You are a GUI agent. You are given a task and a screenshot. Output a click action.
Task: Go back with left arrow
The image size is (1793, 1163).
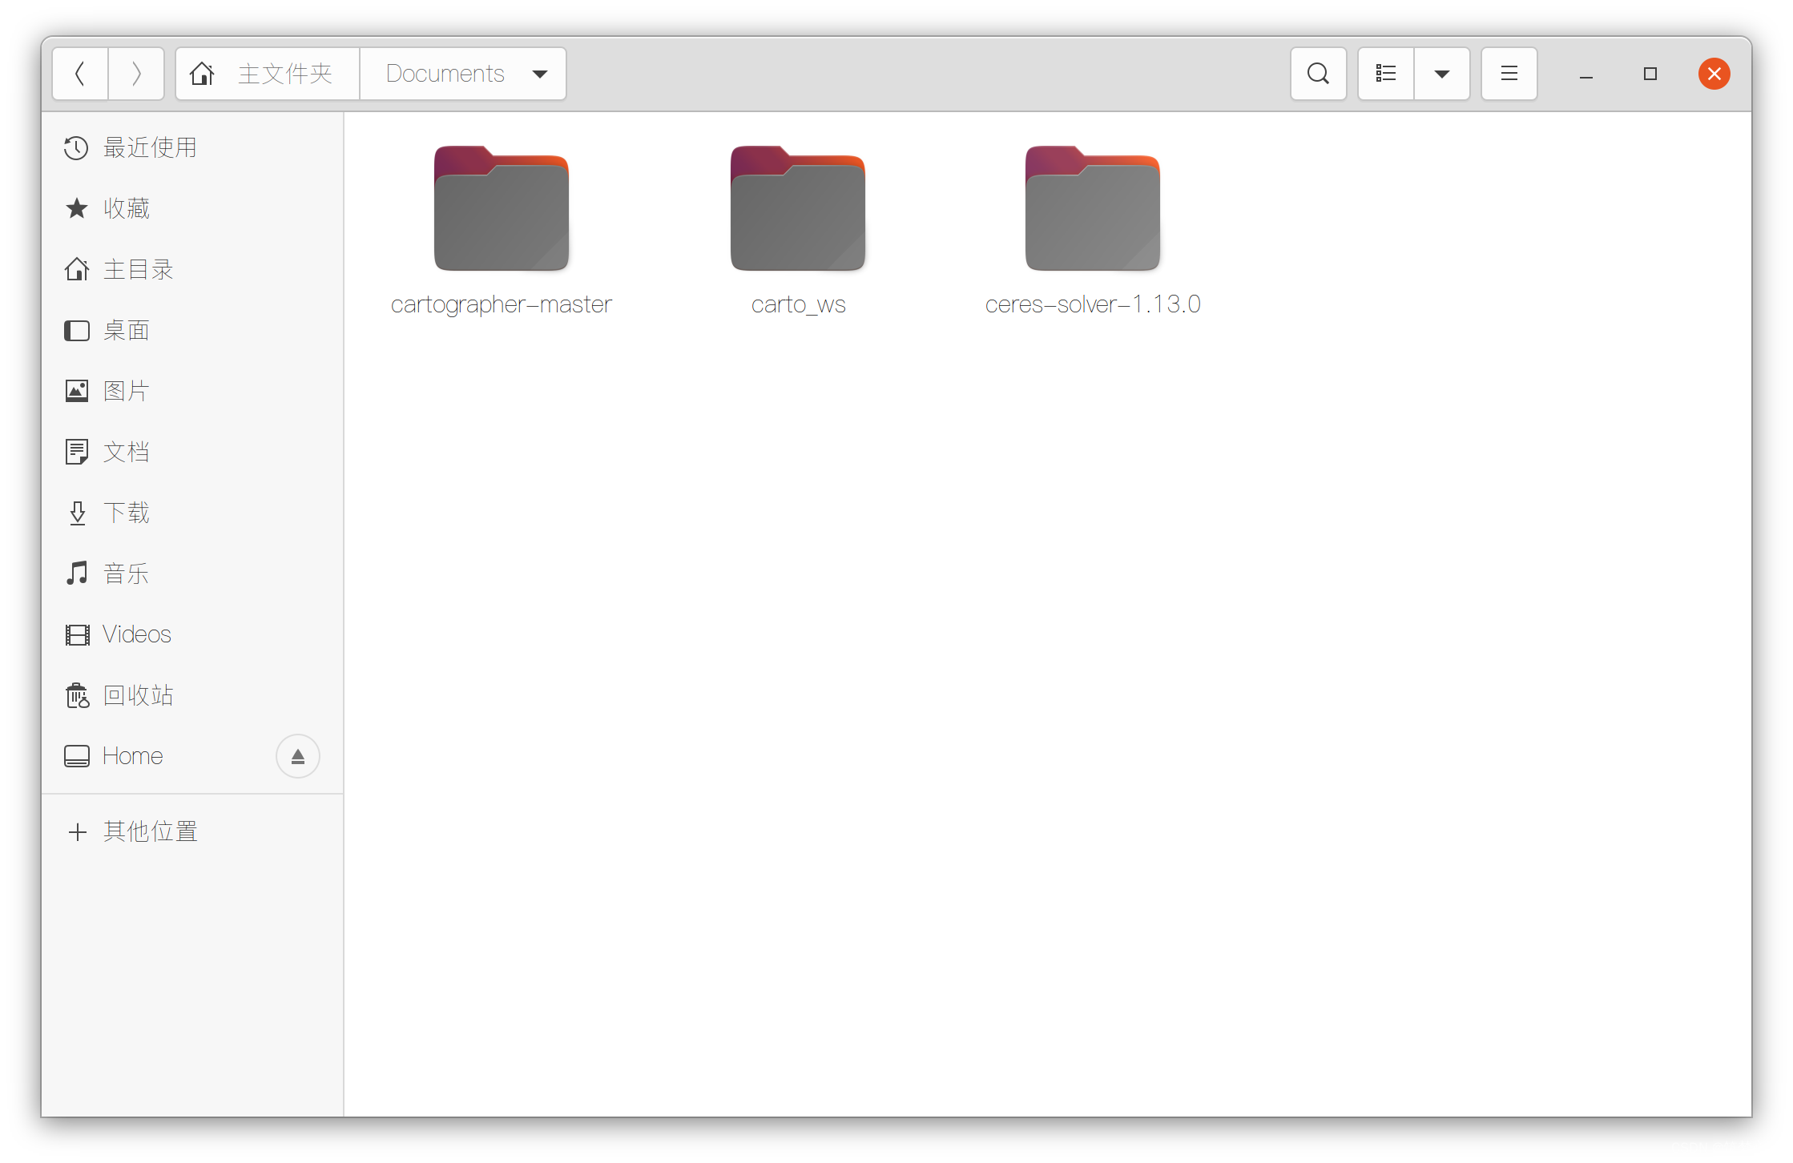tap(80, 74)
